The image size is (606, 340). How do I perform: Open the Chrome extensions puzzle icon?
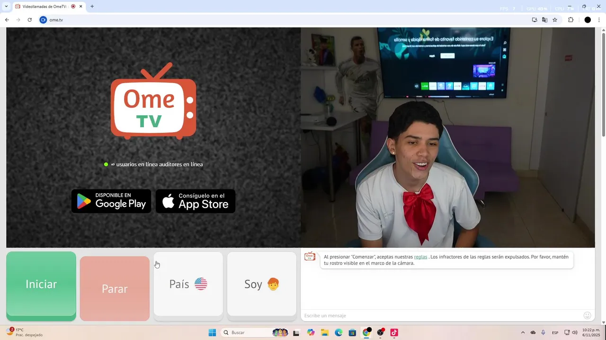point(570,20)
